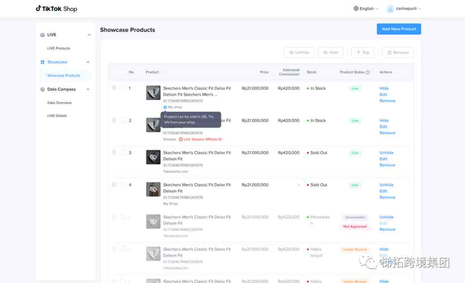Image resolution: width=465 pixels, height=283 pixels.
Task: Click the Product Status help question icon
Action: tap(368, 72)
